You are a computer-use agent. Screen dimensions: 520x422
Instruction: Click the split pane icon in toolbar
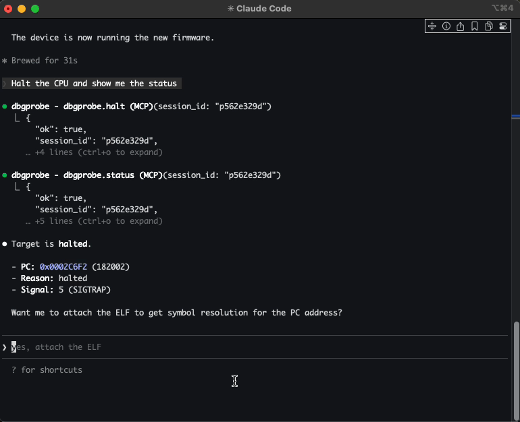(x=432, y=26)
